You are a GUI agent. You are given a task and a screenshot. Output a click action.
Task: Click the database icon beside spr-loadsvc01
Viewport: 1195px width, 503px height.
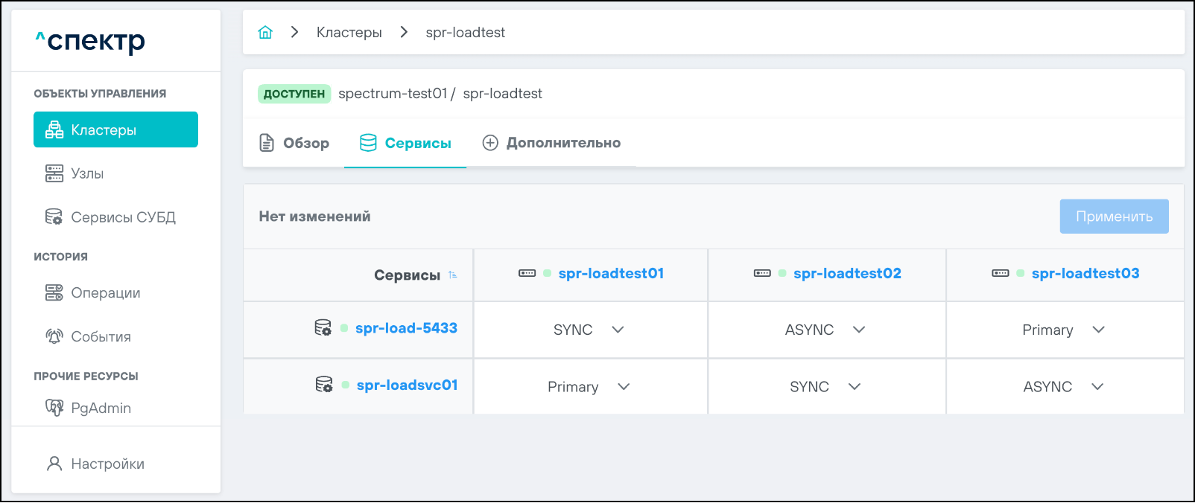click(324, 385)
